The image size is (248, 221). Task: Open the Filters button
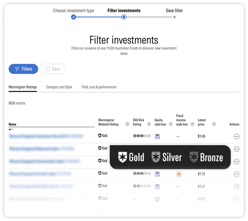pos(23,69)
